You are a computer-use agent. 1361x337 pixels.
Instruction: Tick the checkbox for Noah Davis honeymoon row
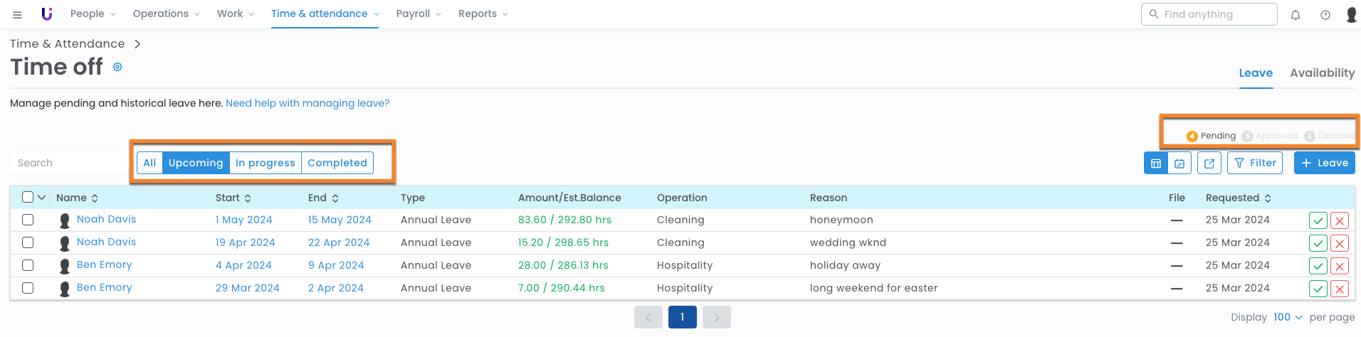pyautogui.click(x=28, y=220)
